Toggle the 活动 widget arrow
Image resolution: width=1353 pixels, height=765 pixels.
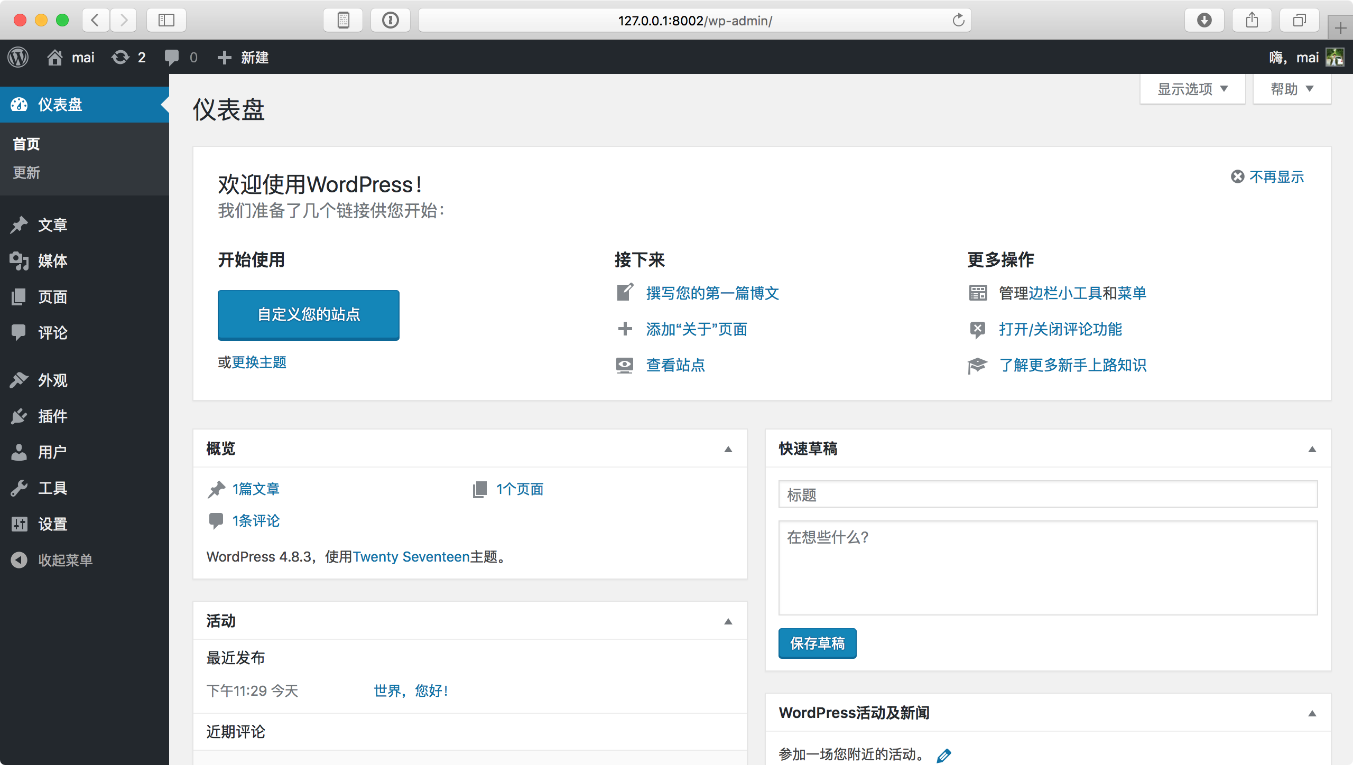point(728,621)
